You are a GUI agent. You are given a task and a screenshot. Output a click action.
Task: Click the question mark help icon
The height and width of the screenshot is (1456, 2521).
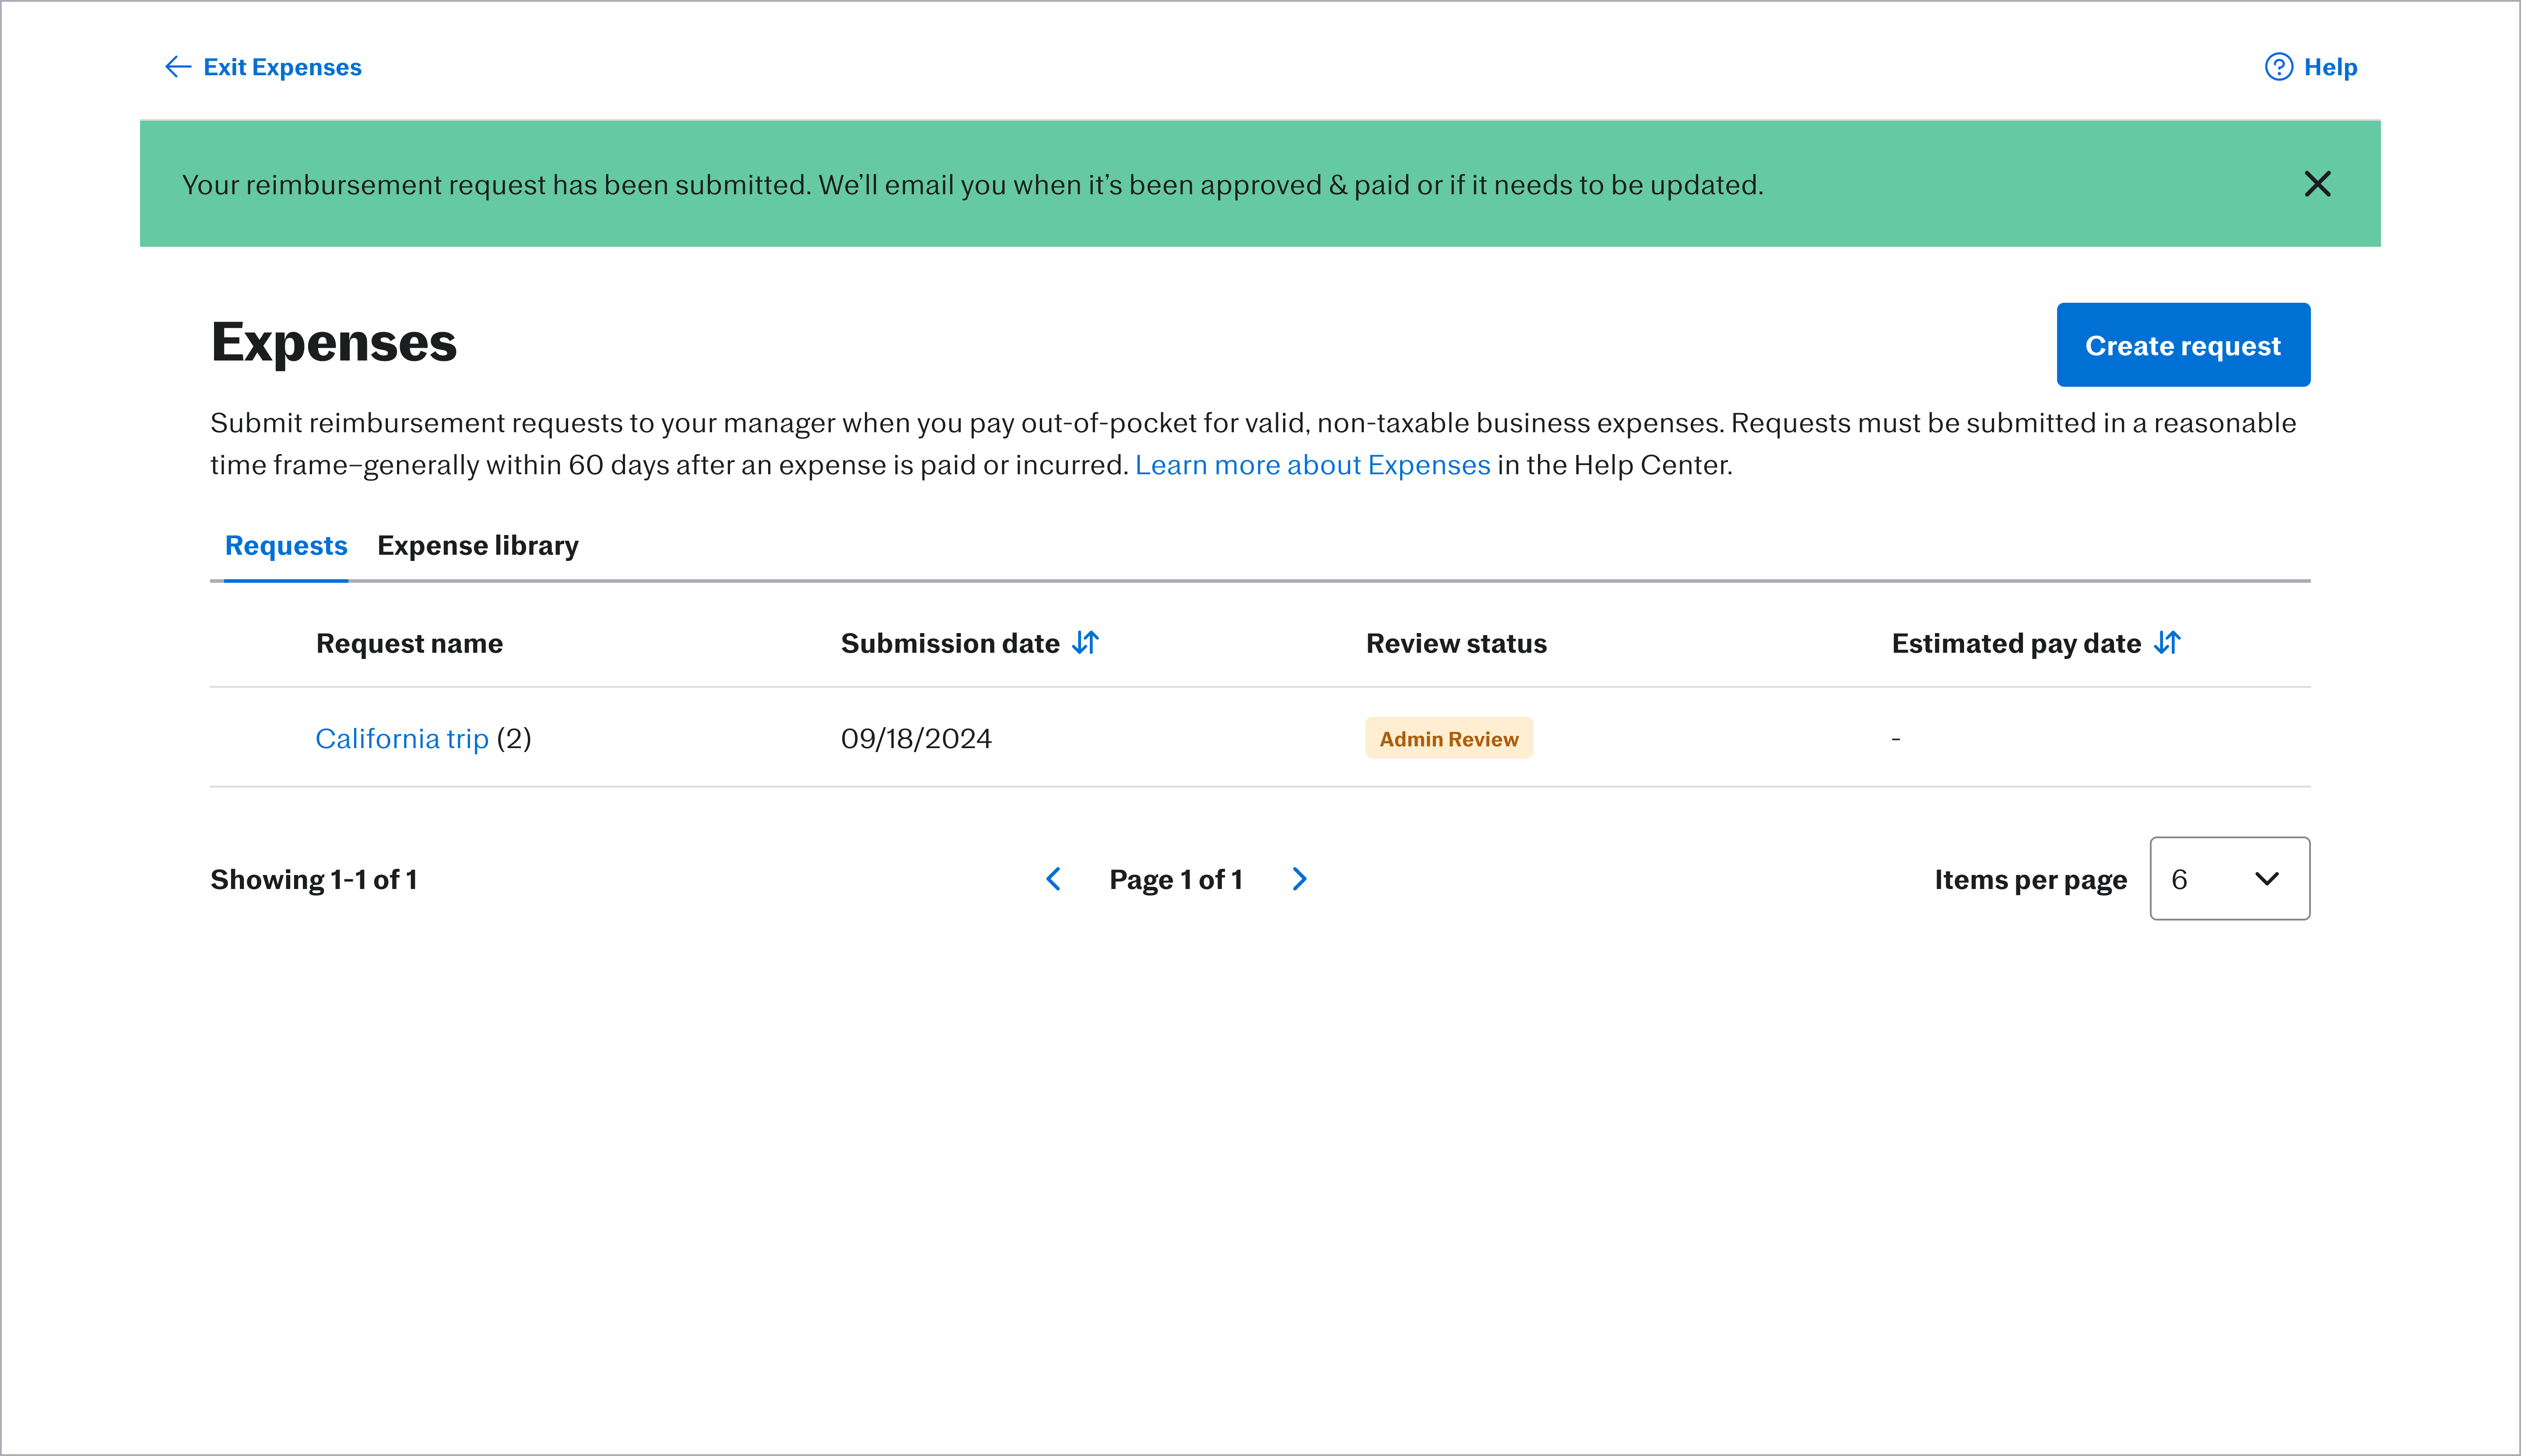[x=2278, y=67]
